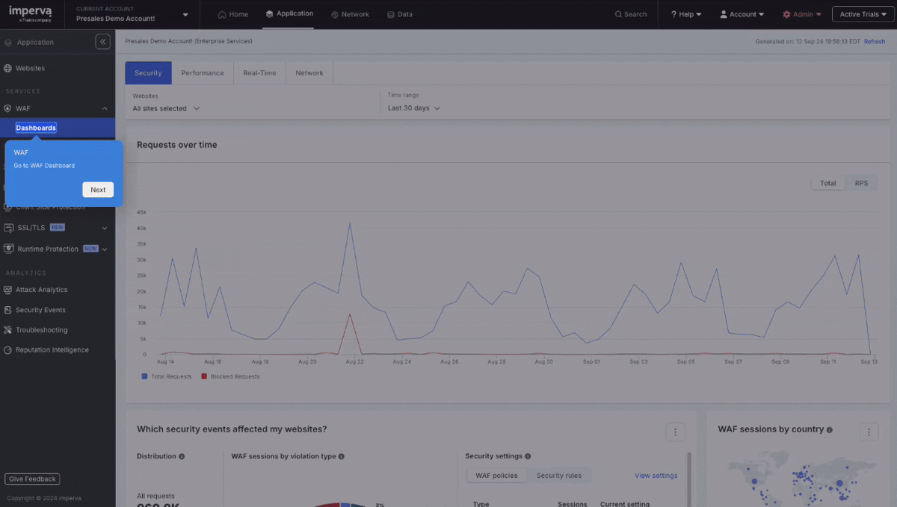Open WAF sessions by country options menu

point(869,432)
